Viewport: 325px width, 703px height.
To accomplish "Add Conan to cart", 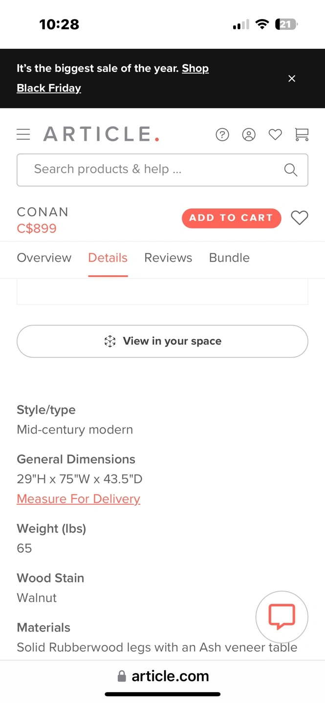I will (231, 218).
